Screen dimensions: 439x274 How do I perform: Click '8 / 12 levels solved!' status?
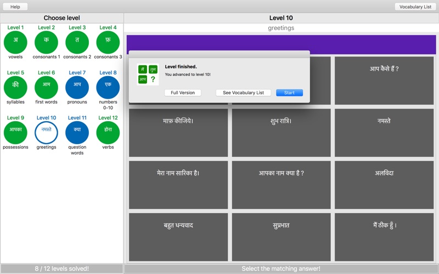pos(61,269)
